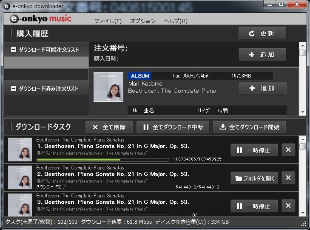Add the Mari Kodama album with 追加
The height and width of the screenshot is (230, 310).
point(263,88)
